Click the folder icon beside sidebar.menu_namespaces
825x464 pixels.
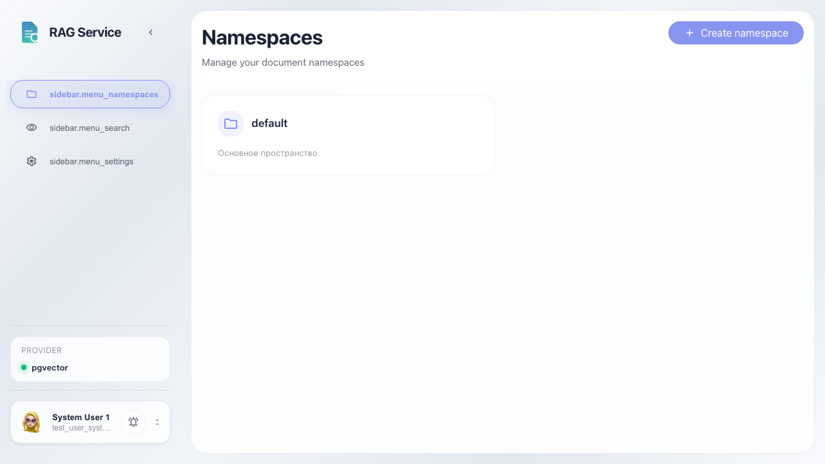click(32, 94)
